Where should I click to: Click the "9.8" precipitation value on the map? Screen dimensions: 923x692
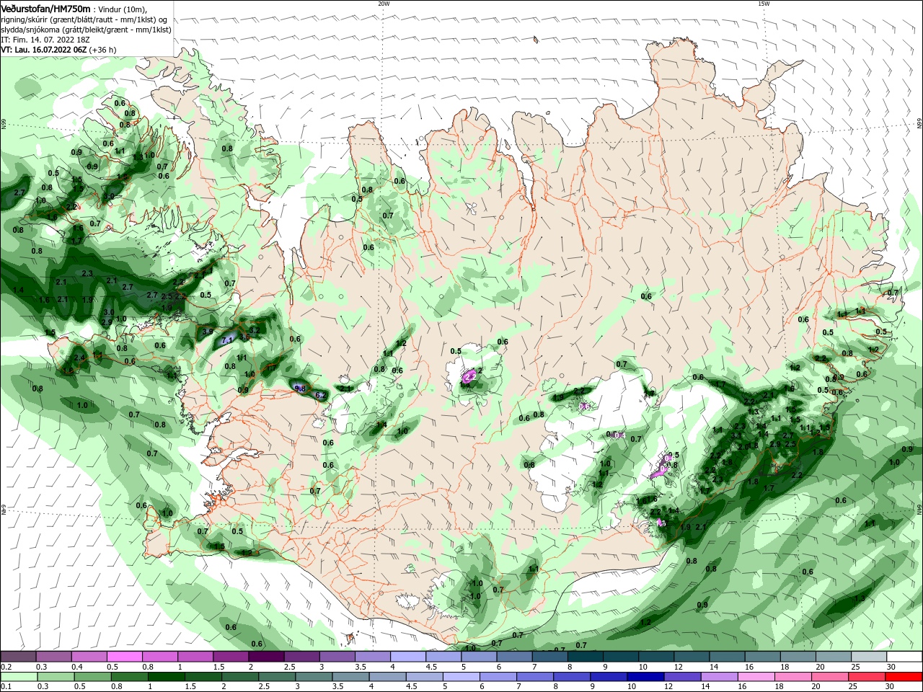click(301, 389)
